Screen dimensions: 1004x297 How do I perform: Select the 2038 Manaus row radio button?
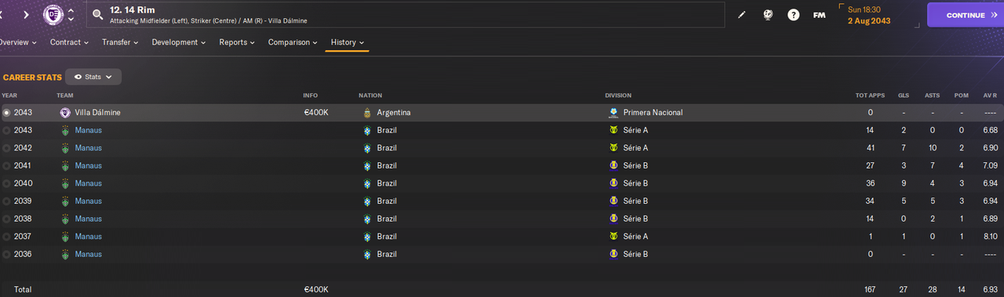pos(7,219)
